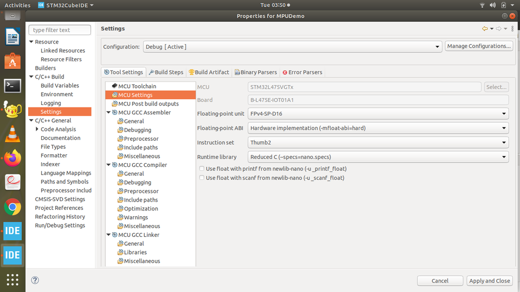Click the MCU Select button
Screen dimensions: 520x292
(497, 87)
